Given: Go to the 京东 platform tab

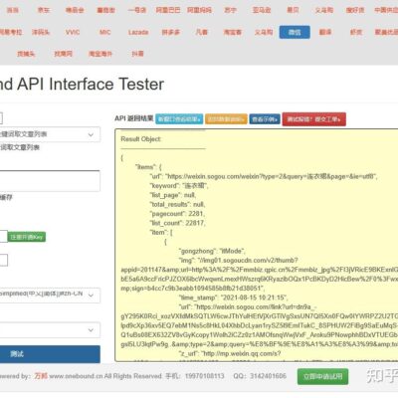Looking at the screenshot, I should [x=44, y=10].
